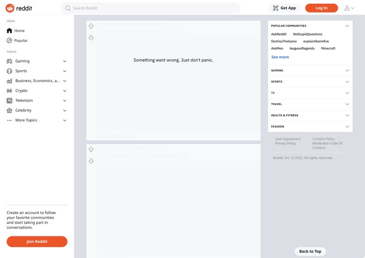The width and height of the screenshot is (365, 258).
Task: Select the Television topic label
Action: (24, 100)
